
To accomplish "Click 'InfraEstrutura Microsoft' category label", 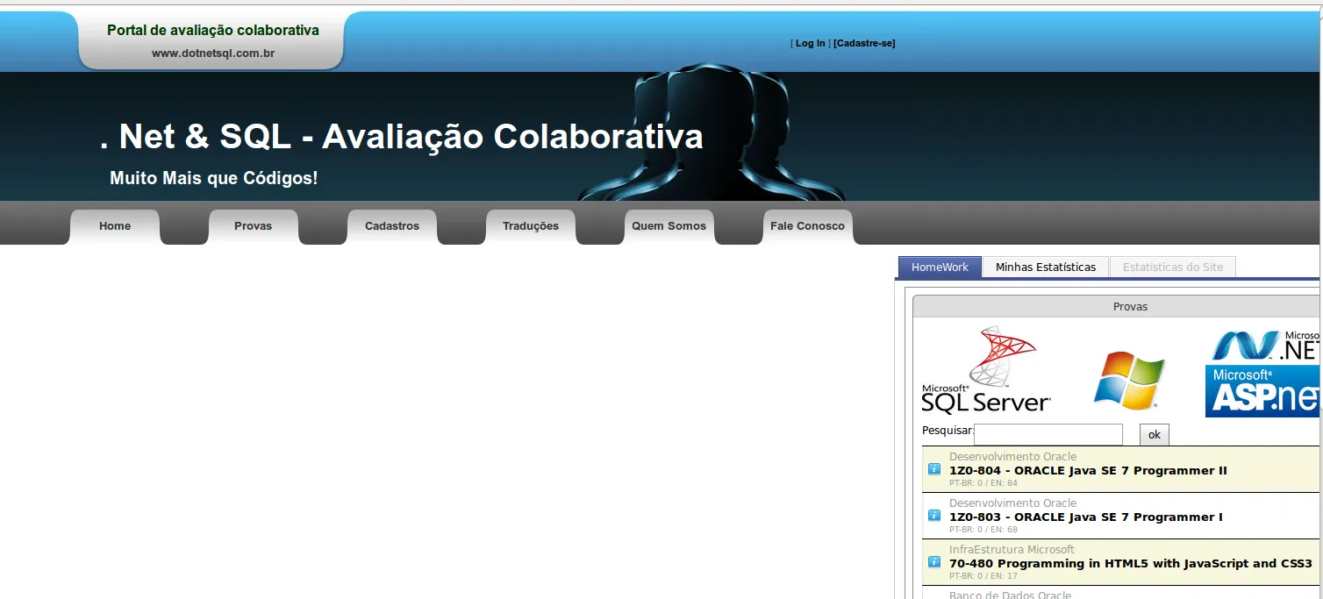I will (1012, 550).
